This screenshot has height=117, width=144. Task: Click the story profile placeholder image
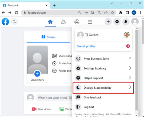37,60
